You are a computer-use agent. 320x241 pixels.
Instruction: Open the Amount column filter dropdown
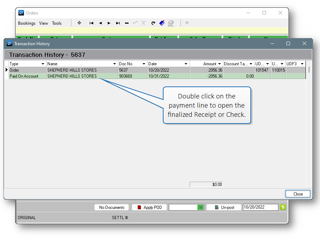point(219,64)
